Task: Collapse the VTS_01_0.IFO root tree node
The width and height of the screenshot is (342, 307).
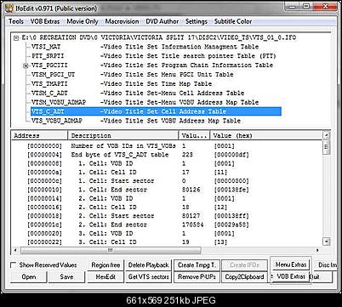Action: pyautogui.click(x=16, y=38)
